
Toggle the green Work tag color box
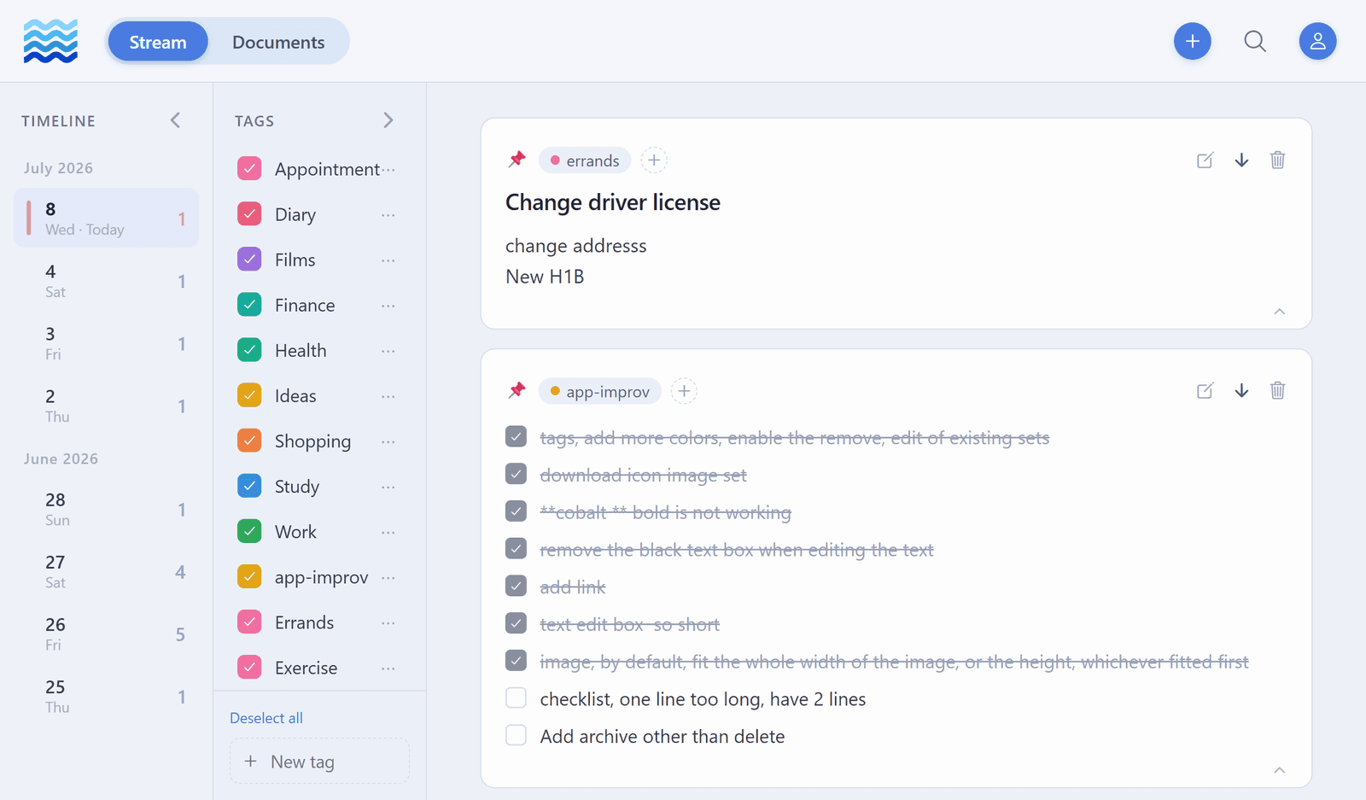point(249,531)
